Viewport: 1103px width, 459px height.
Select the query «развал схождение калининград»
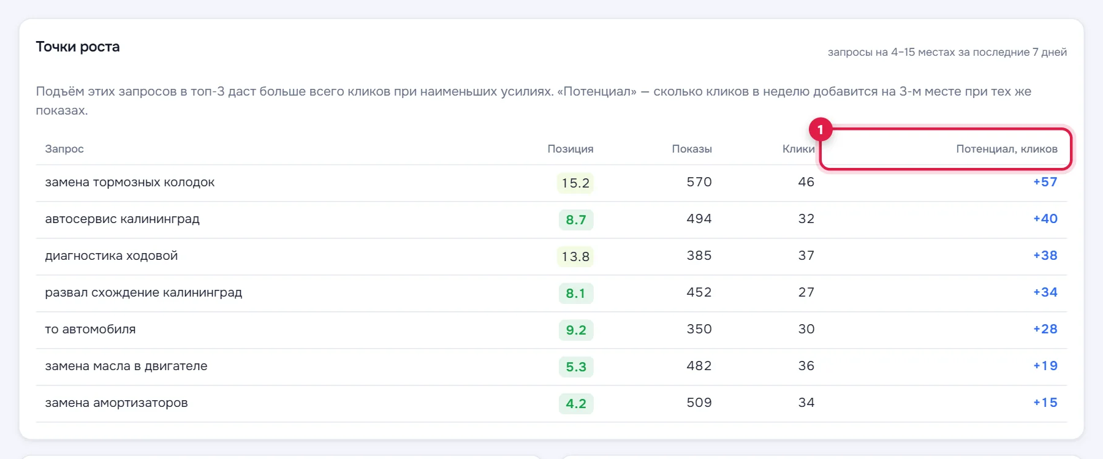tap(143, 293)
